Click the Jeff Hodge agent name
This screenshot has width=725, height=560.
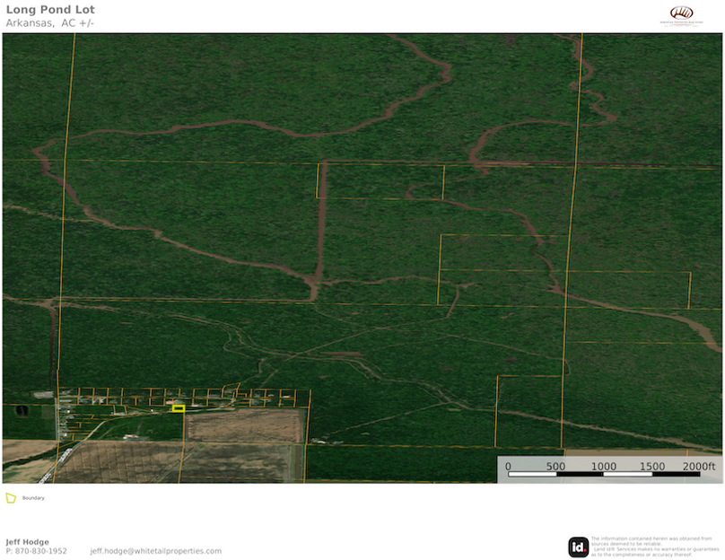click(27, 542)
